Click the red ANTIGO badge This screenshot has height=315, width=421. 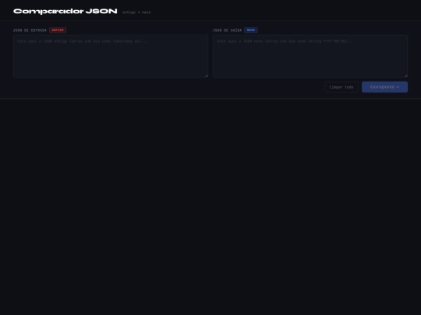click(58, 30)
